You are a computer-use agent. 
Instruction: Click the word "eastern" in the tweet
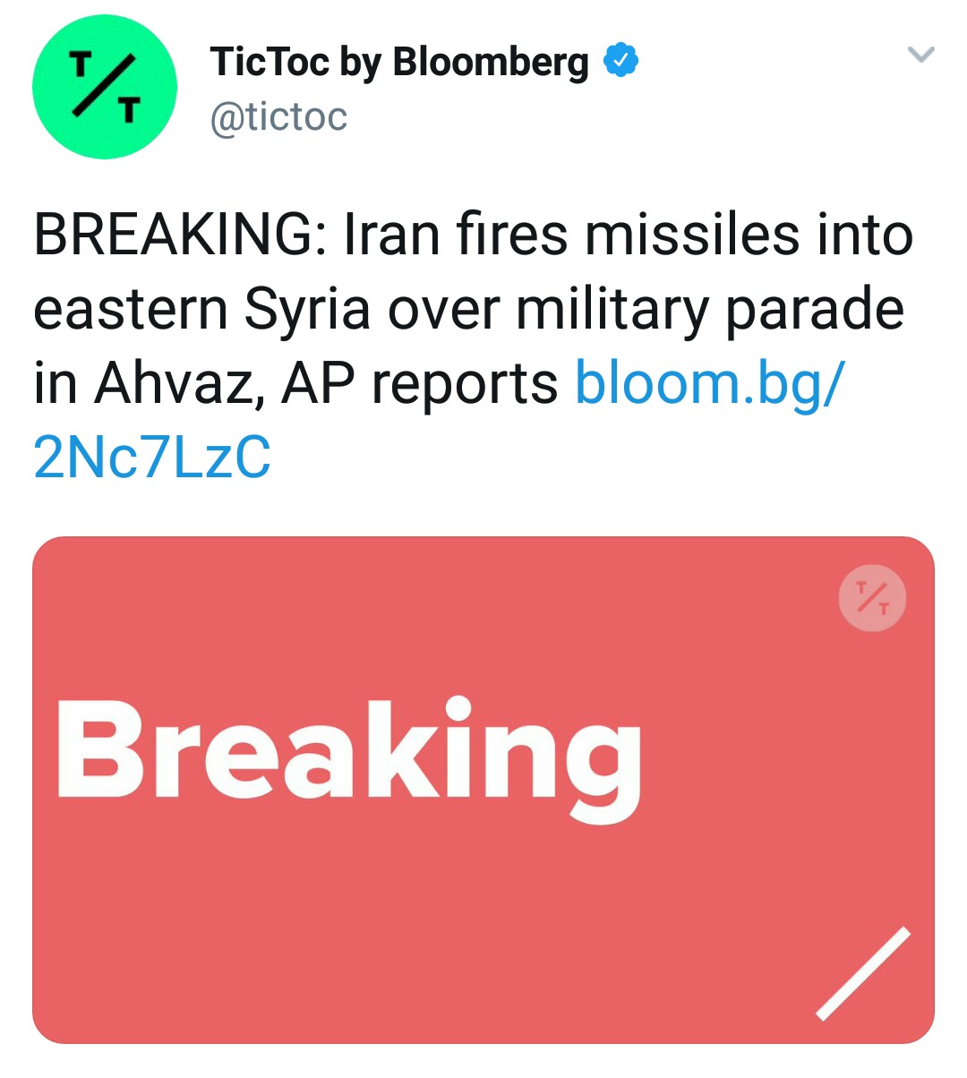pos(130,310)
